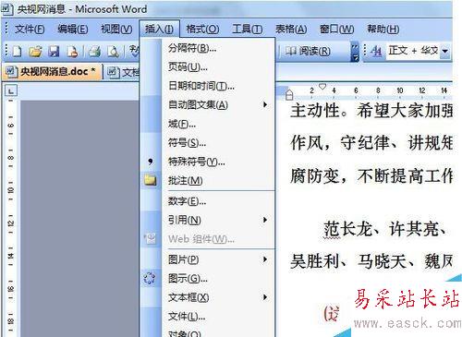This screenshot has height=337, width=462.
Task: Open the 格式(O) menu
Action: (x=202, y=30)
